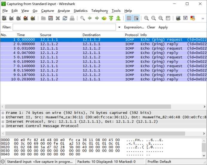
Task: Click the packet list horizontal scrollbar
Action: pos(88,106)
